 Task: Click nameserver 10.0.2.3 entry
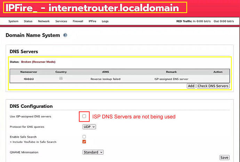point(29,79)
